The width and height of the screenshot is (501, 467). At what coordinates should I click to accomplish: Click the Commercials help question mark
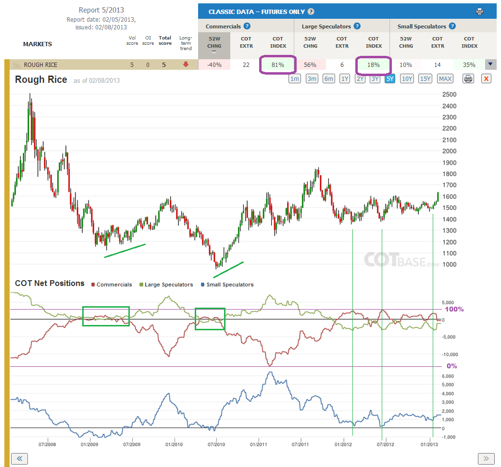pyautogui.click(x=247, y=26)
